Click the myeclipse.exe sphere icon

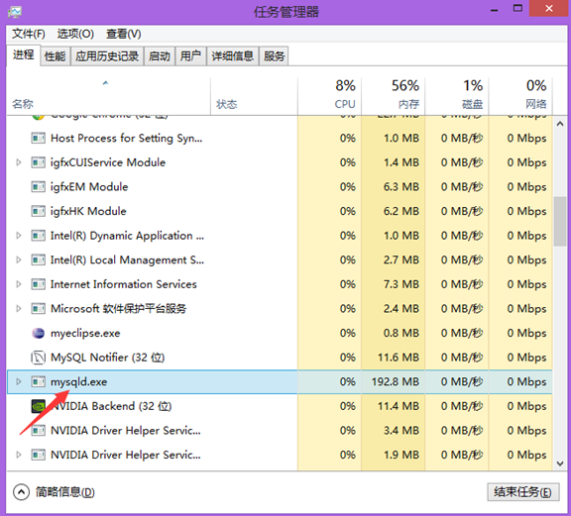(x=39, y=334)
